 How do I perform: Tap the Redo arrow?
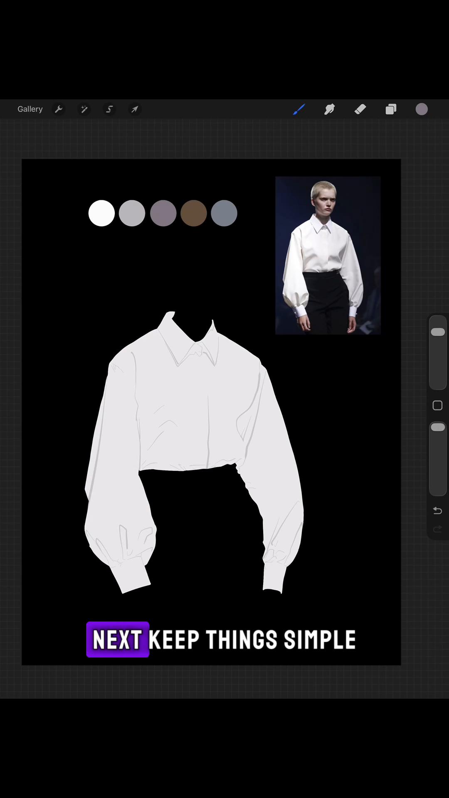(x=437, y=529)
